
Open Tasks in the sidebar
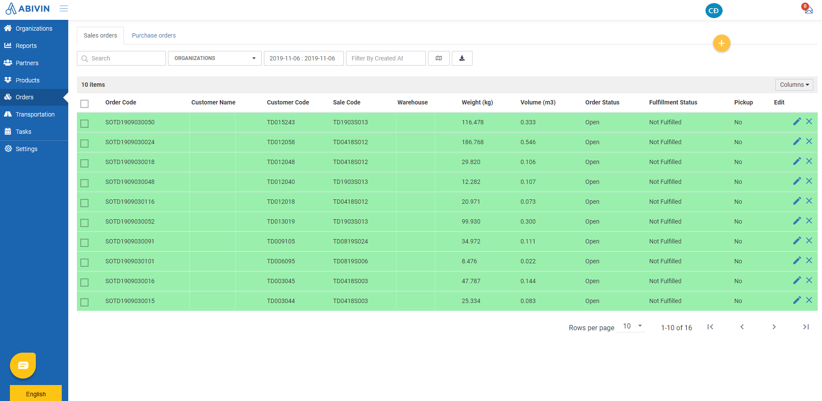tap(34, 132)
